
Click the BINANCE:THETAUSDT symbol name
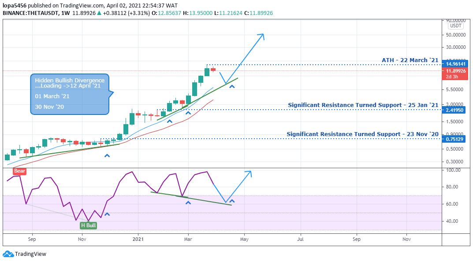tap(30, 13)
